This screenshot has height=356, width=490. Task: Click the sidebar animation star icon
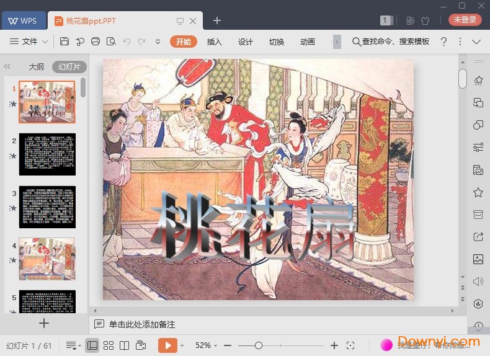pyautogui.click(x=478, y=81)
